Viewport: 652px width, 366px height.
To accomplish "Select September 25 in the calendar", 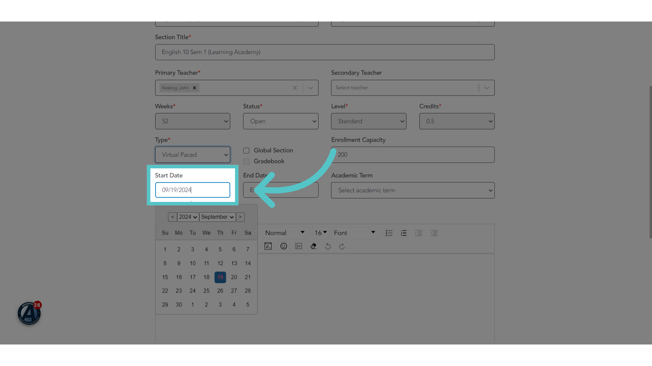I will tap(206, 291).
